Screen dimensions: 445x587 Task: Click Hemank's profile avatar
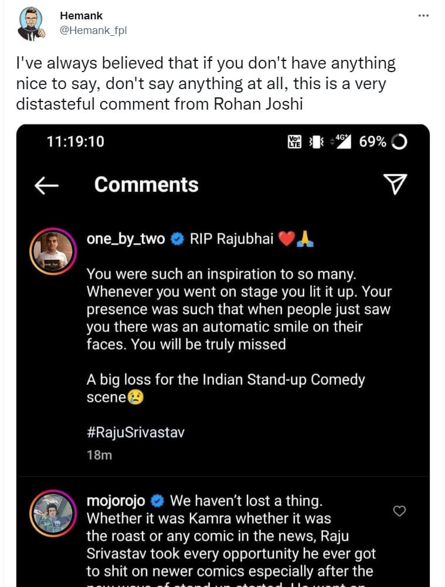click(30, 24)
